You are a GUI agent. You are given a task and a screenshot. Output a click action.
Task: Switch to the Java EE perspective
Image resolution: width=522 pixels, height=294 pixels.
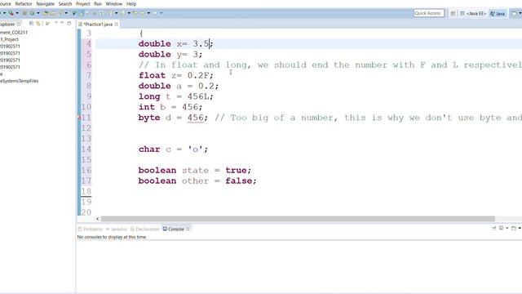pos(473,13)
